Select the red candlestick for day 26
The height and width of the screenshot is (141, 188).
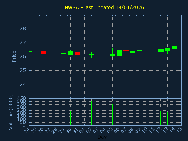tap(43, 53)
